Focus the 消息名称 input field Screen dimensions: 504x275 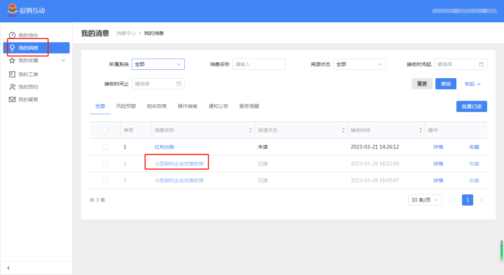click(259, 64)
